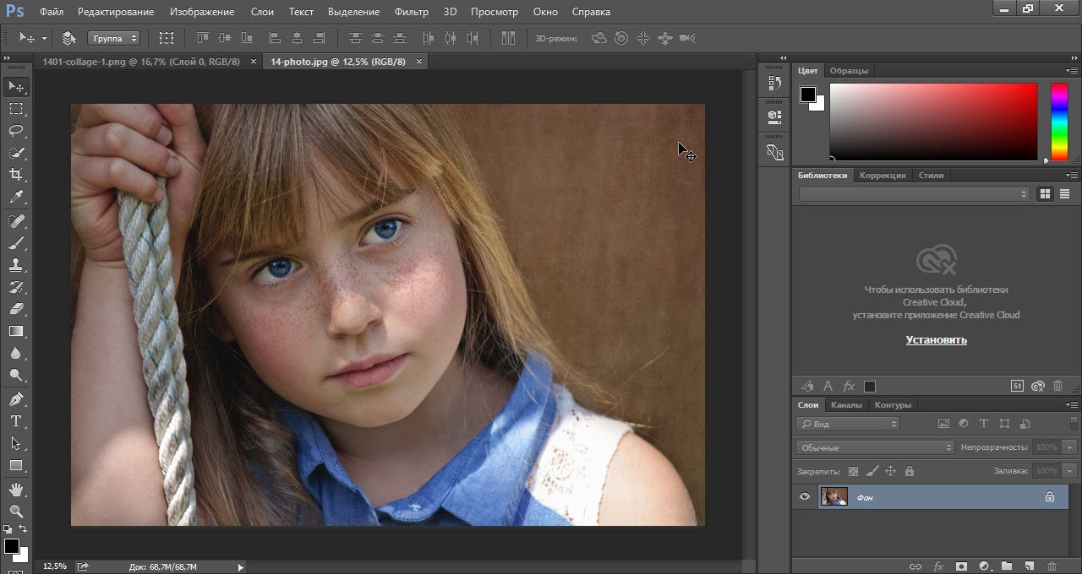
Task: Choose the horizontal Type tool
Action: tap(16, 421)
